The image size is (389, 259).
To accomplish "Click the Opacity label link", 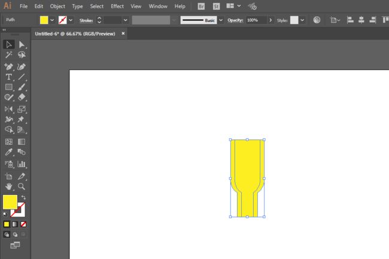I will (x=235, y=20).
